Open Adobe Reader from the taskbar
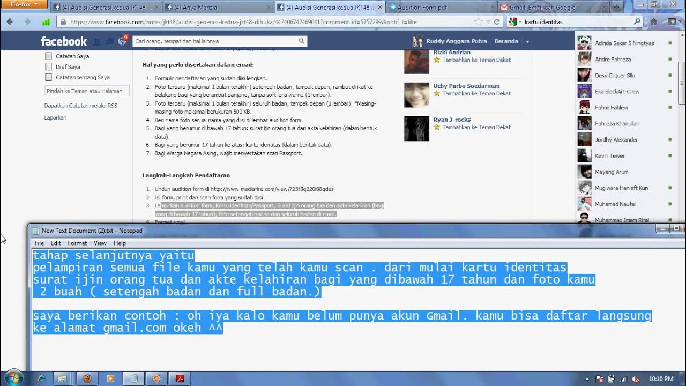The image size is (686, 386). [180, 378]
